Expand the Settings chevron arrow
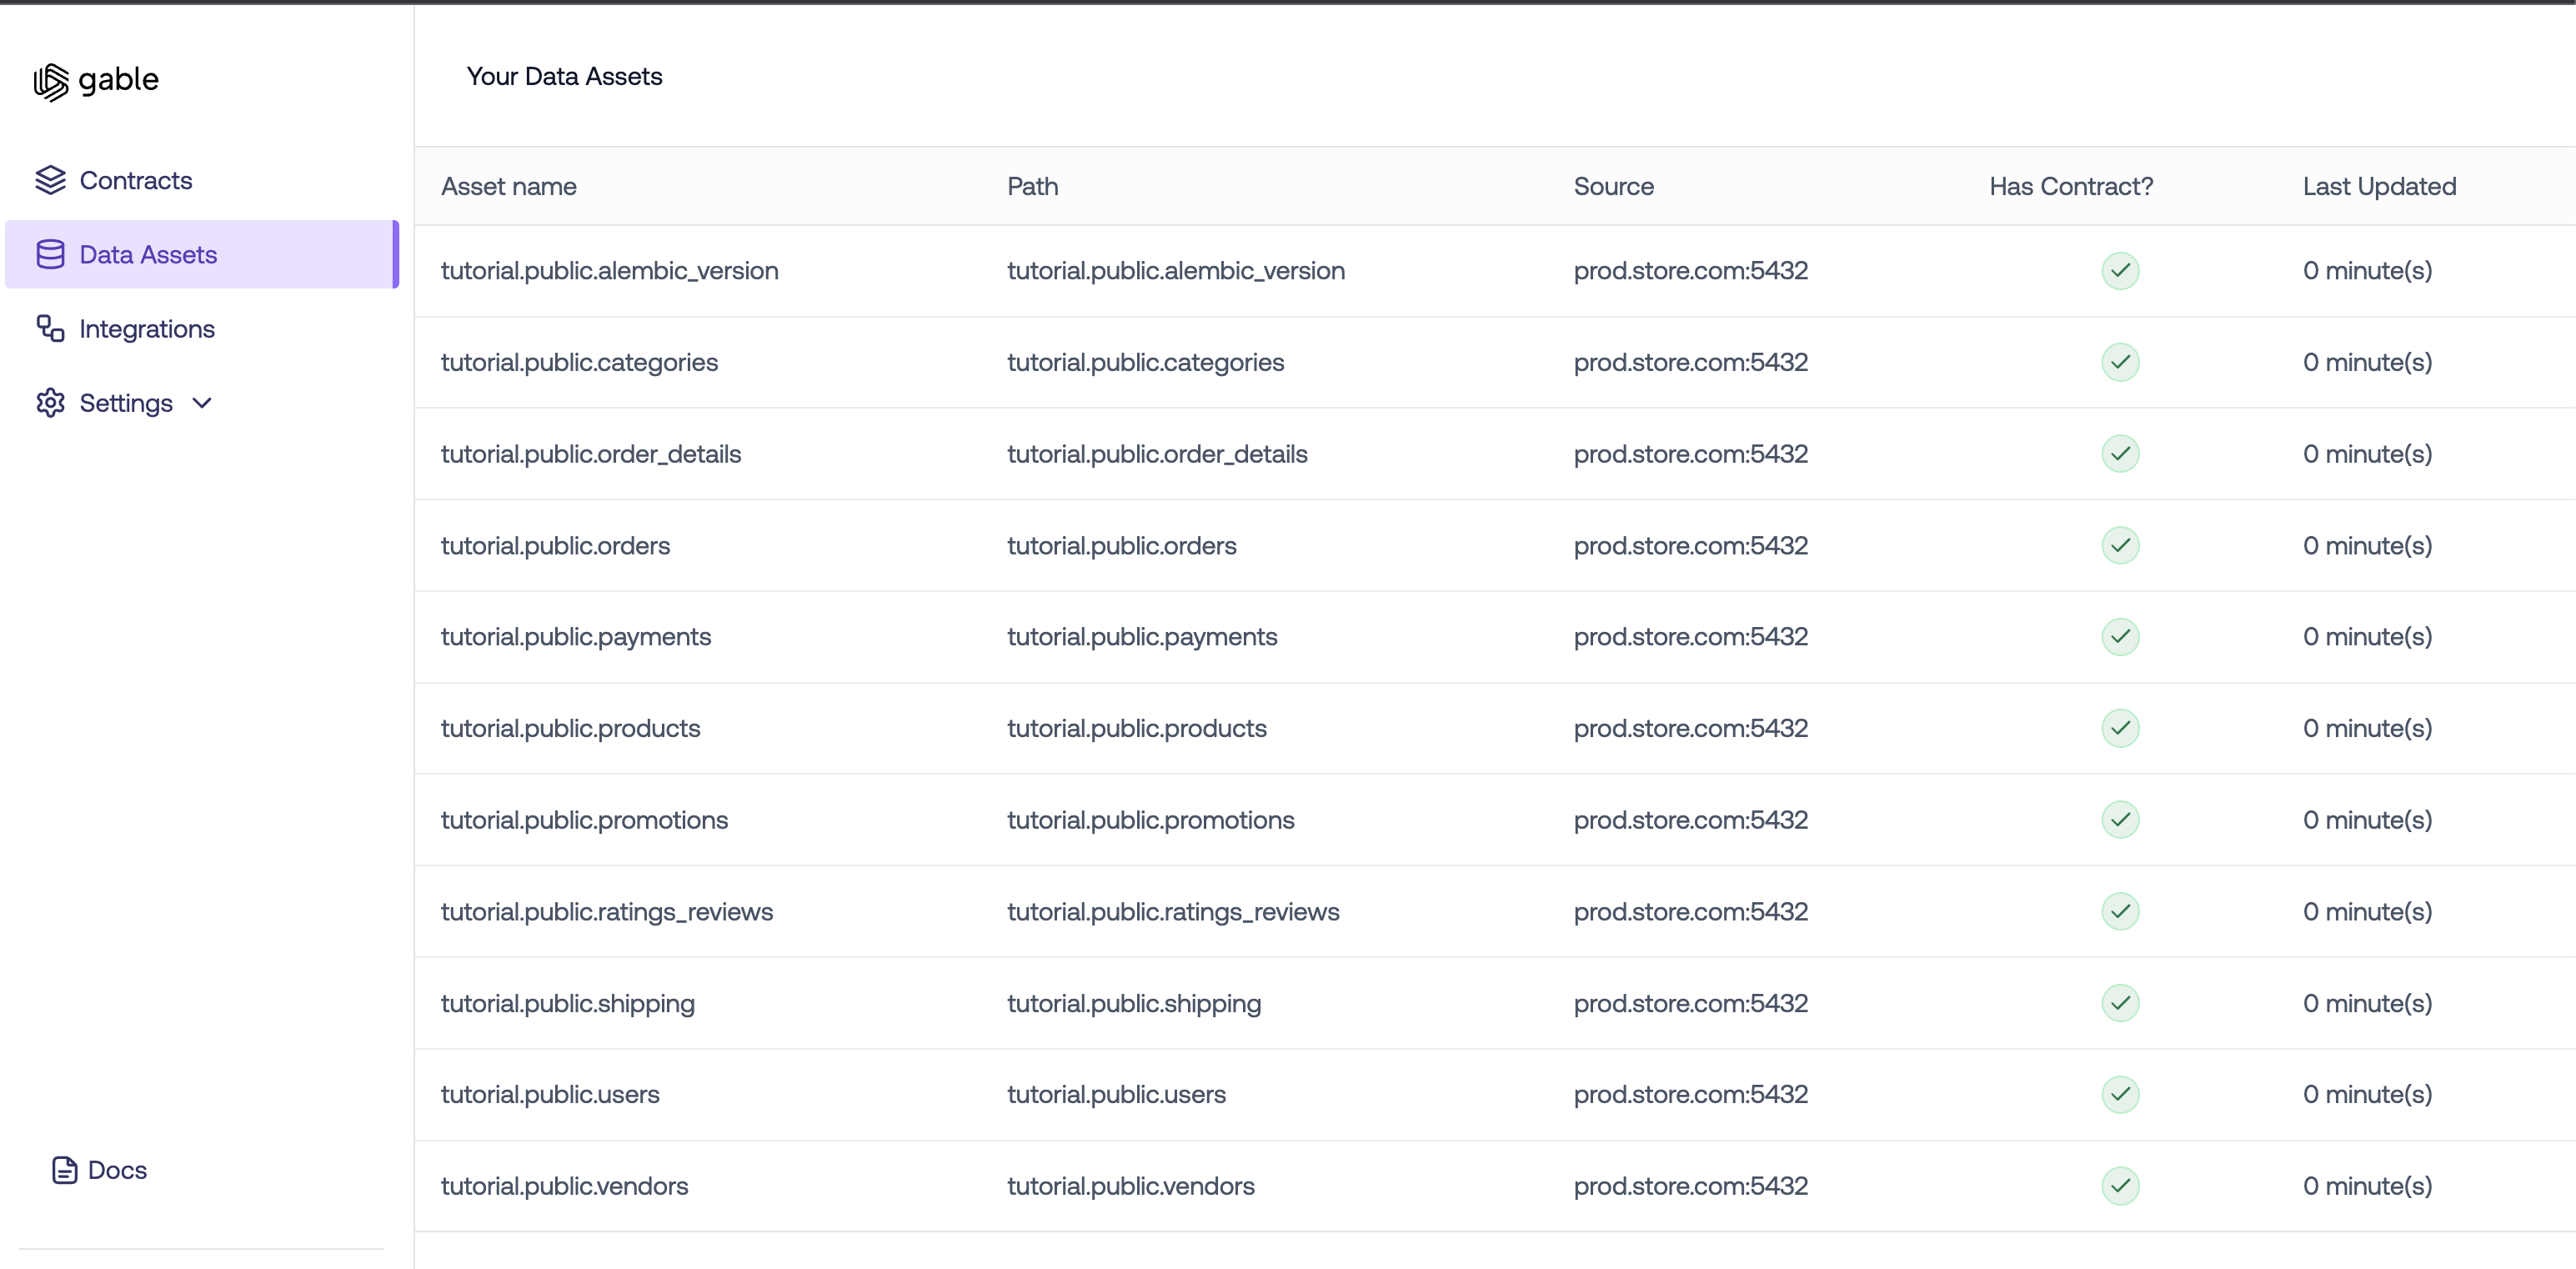2576x1269 pixels. pos(202,402)
